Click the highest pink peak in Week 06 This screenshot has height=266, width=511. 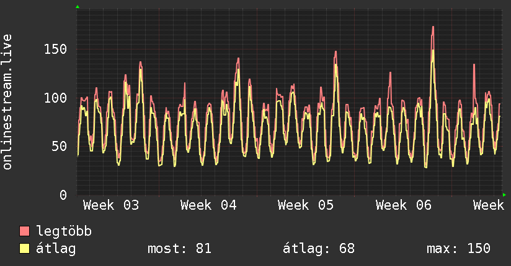pyautogui.click(x=433, y=27)
